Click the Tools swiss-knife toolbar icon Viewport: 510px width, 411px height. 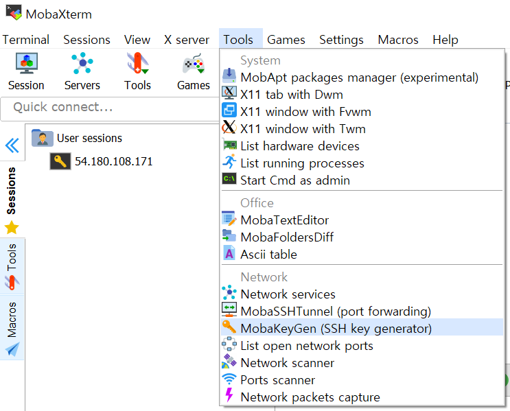point(138,63)
